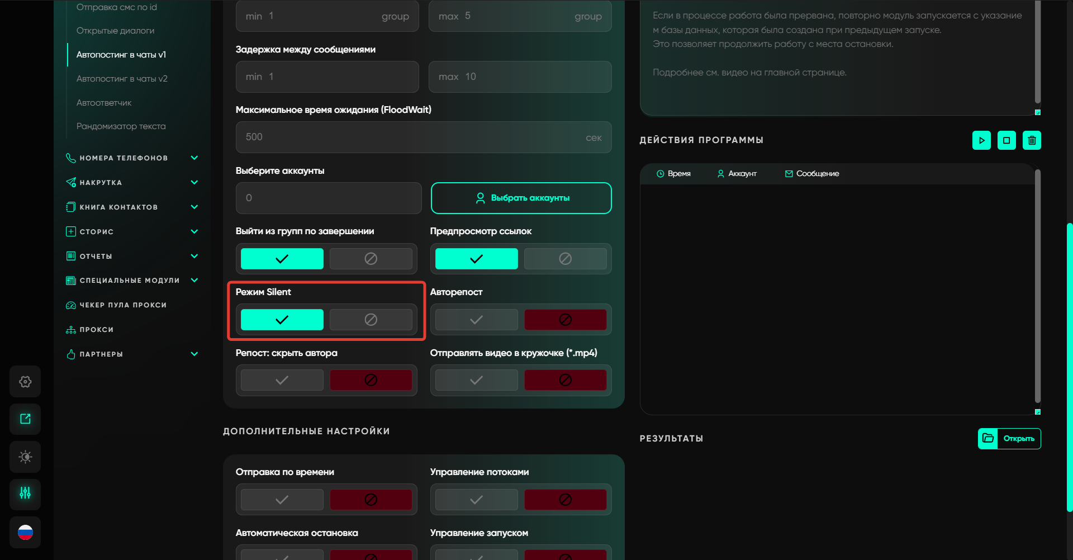
Task: Click the sliders equalizer icon
Action: [x=25, y=493]
